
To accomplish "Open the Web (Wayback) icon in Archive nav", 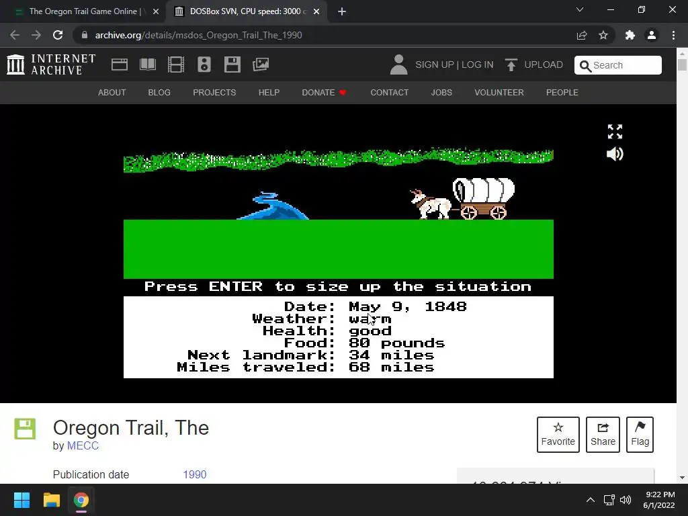I will (120, 64).
